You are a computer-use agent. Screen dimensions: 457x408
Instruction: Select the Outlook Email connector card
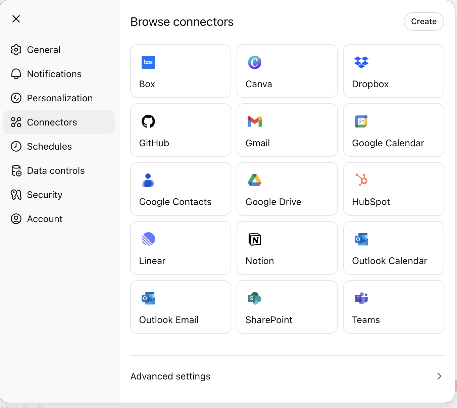[181, 307]
